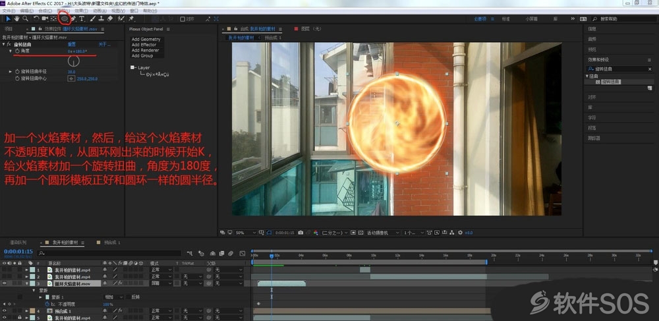Open the render queue tab
The width and height of the screenshot is (659, 321).
18,243
